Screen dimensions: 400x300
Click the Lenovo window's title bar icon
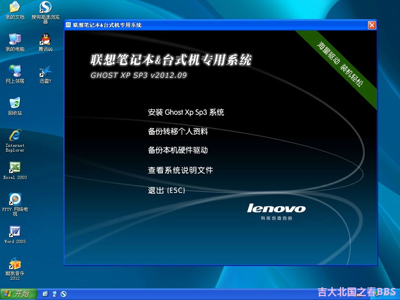(x=68, y=25)
